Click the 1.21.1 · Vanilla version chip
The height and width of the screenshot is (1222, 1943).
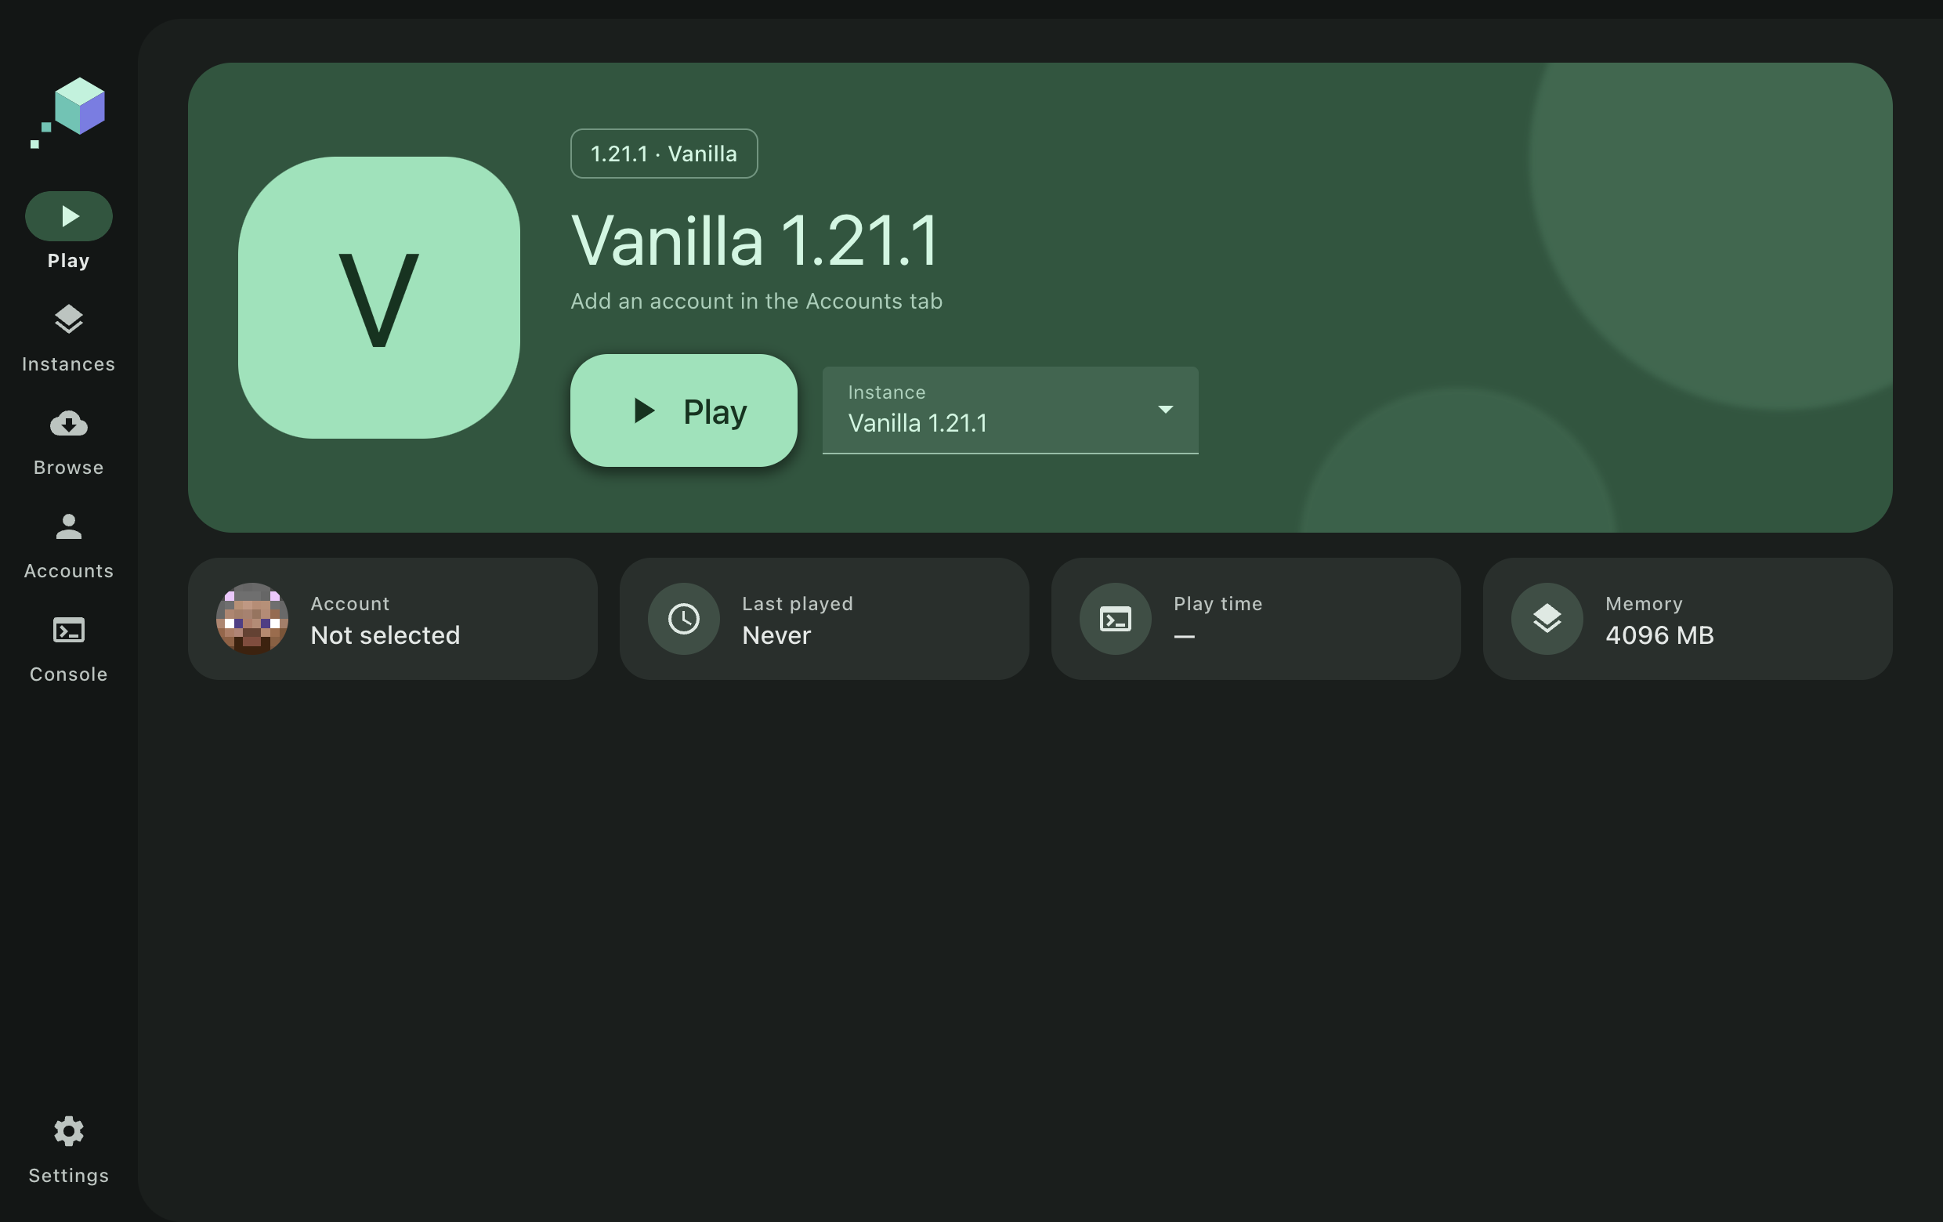tap(664, 154)
